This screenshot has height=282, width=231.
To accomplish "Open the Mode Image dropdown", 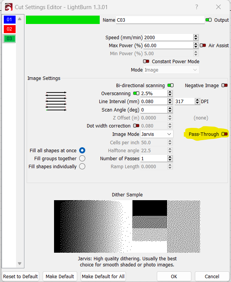I will pos(171,70).
